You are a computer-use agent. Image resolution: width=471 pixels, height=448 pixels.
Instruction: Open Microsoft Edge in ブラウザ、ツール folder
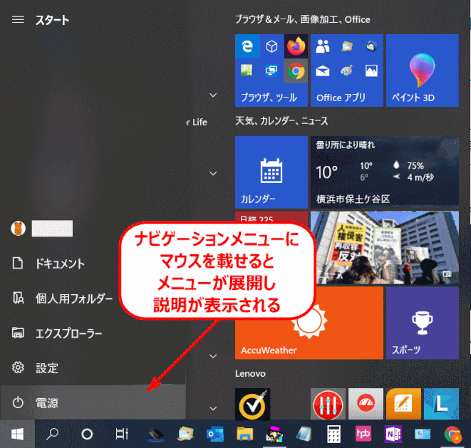247,46
